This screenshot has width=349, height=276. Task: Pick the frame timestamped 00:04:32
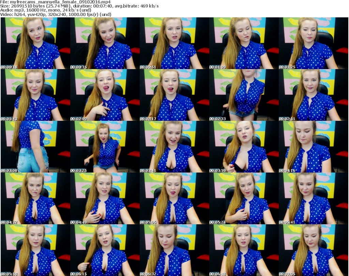(x=35, y=198)
